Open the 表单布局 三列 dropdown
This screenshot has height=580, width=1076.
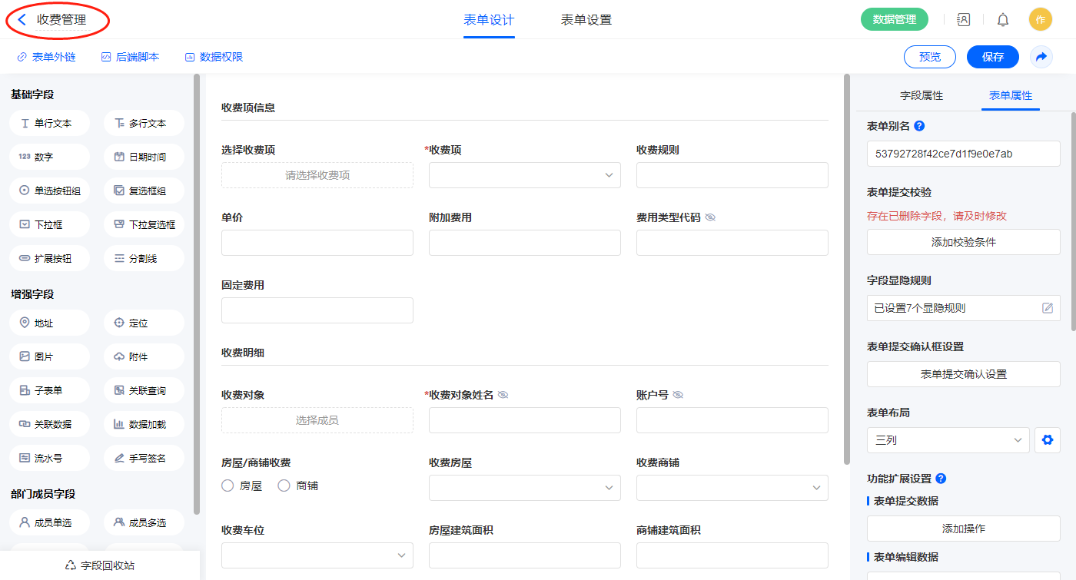948,440
